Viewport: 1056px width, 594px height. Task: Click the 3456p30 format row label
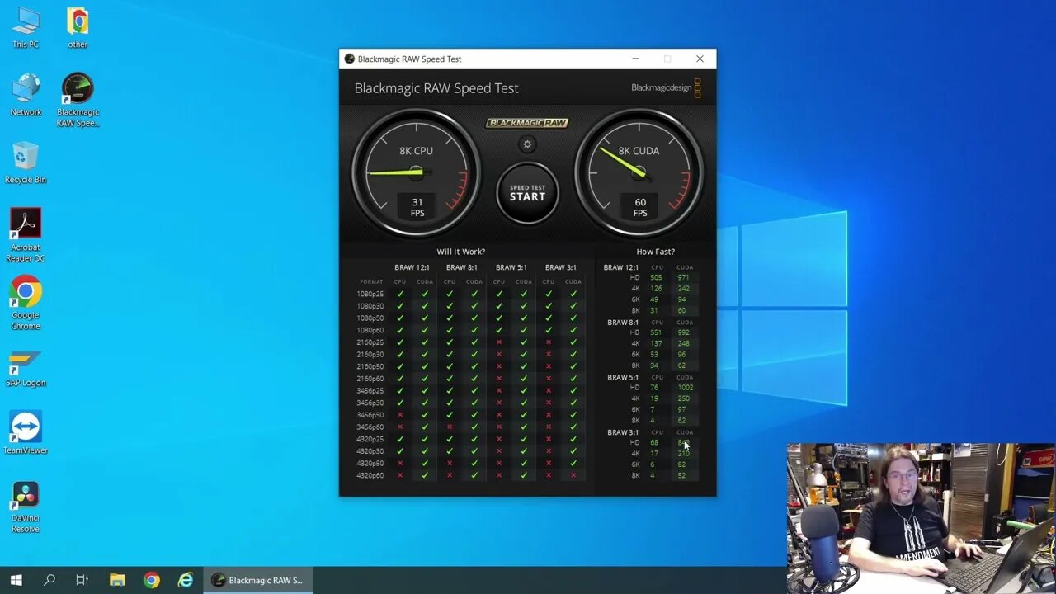pos(370,403)
